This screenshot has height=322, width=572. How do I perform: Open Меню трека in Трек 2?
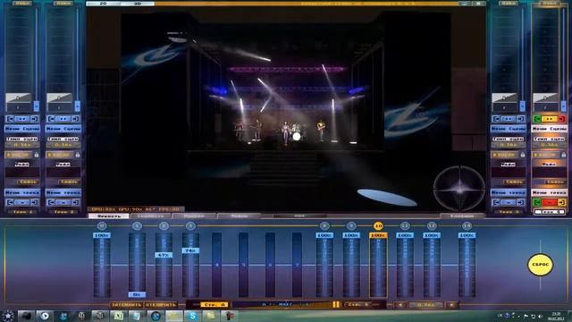pyautogui.click(x=63, y=192)
